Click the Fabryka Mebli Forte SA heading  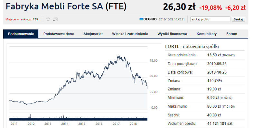tap(66, 7)
